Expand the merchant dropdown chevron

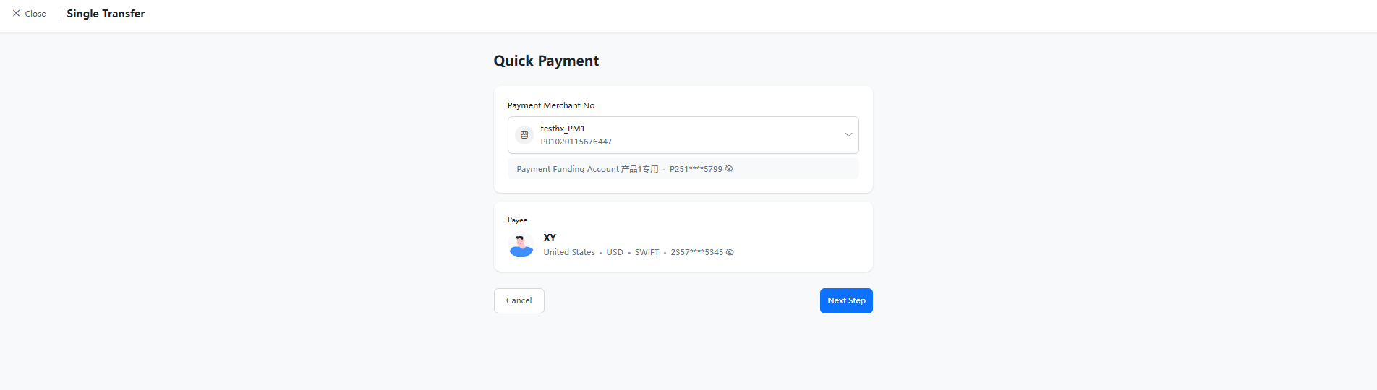(848, 135)
